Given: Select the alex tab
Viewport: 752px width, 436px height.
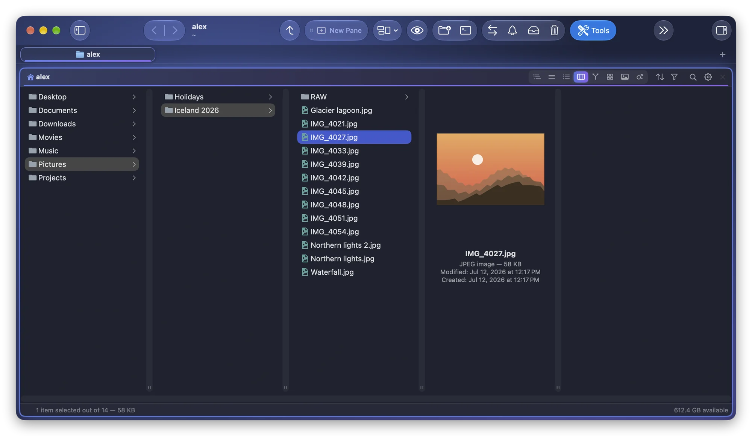Looking at the screenshot, I should tap(88, 54).
